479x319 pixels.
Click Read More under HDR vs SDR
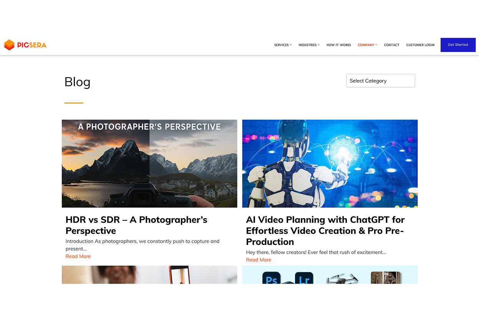(78, 257)
